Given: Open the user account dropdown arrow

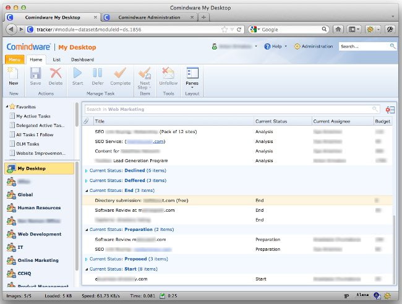Looking at the screenshot, I should 256,46.
